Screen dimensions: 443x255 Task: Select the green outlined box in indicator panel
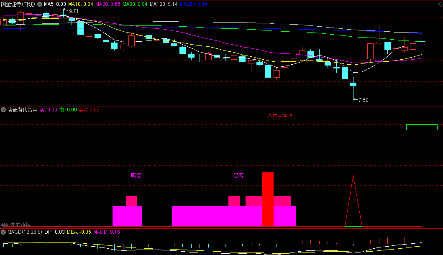coord(422,127)
